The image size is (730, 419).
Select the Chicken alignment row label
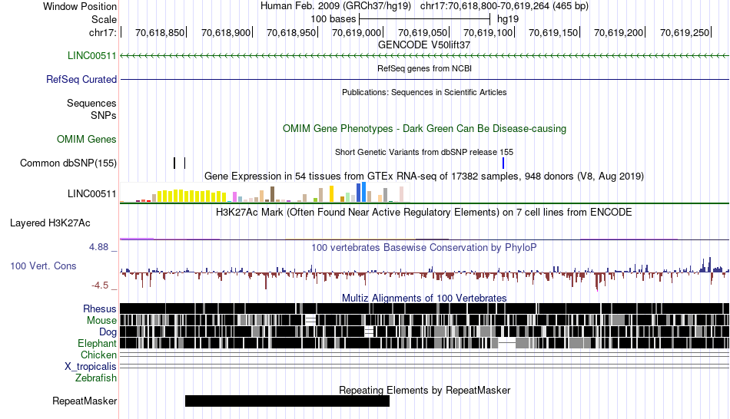[x=98, y=355]
